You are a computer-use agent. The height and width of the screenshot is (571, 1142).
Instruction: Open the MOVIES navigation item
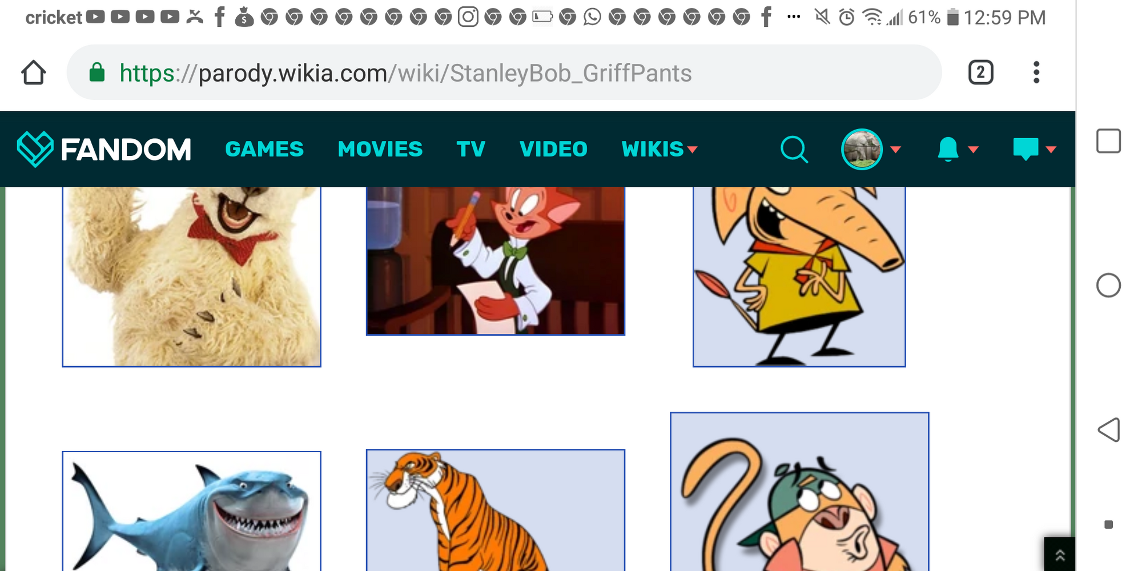380,149
